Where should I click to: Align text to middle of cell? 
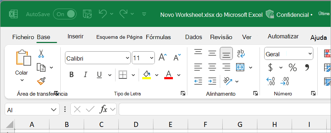click(x=212, y=53)
